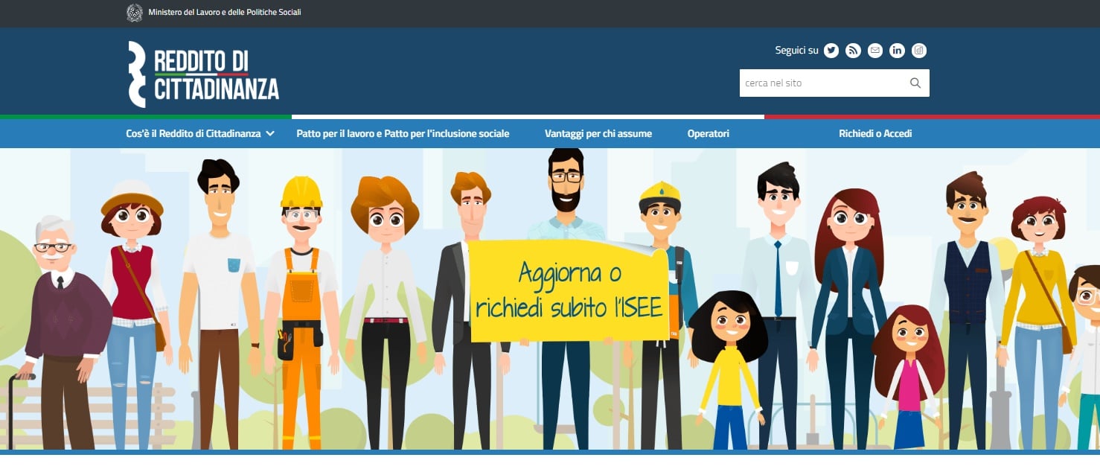Viewport: 1100px width, 472px height.
Task: Open Ministero del Lavoro e delle Politiche Sociali link
Action: point(225,13)
